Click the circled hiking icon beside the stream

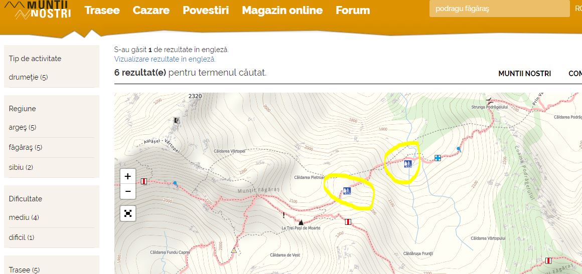[407, 164]
